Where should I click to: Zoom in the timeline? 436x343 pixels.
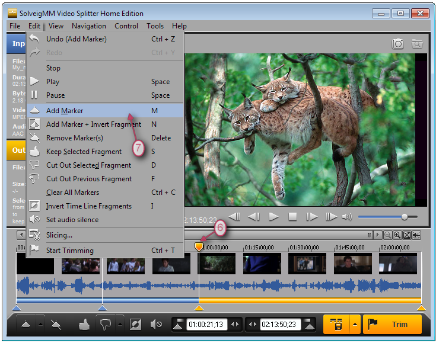[x=397, y=235]
